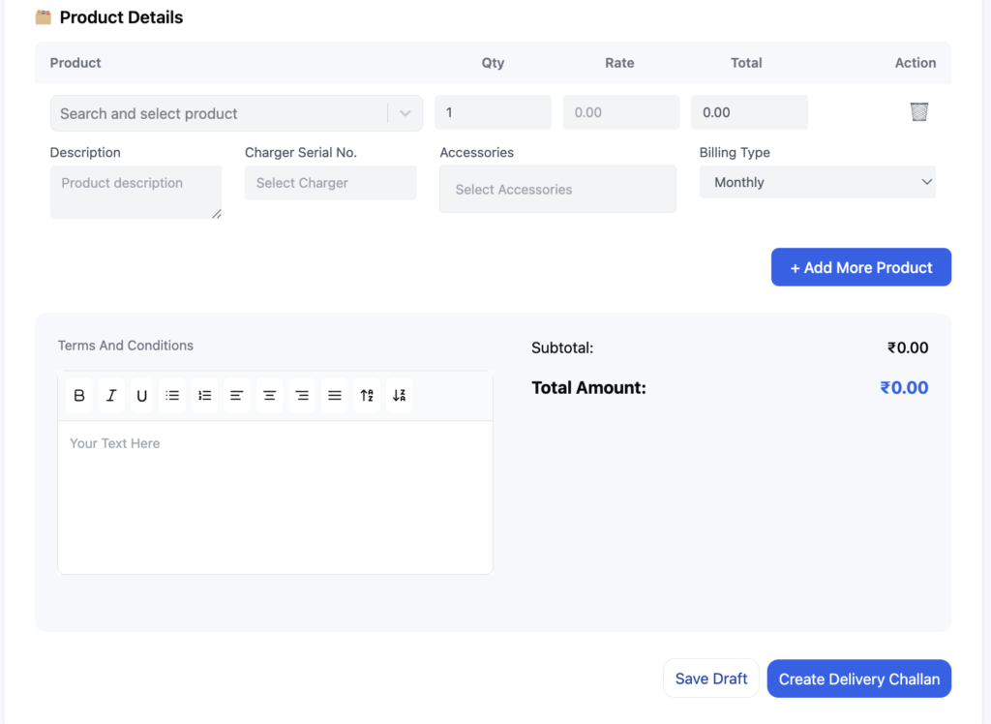
Task: Click the Billing Type label
Action: (x=735, y=152)
